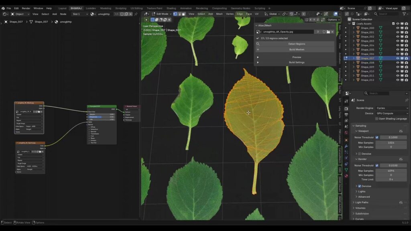The width and height of the screenshot is (411, 231).
Task: Open the Device GPU Compute dropdown
Action: coord(392,113)
